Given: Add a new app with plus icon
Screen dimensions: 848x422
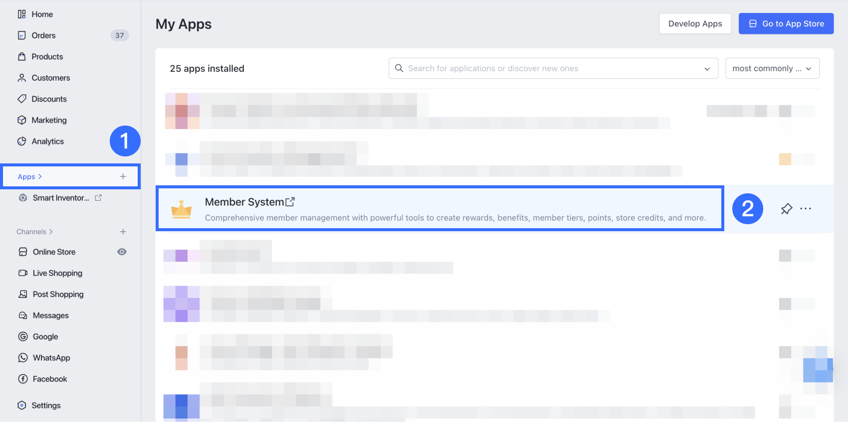Looking at the screenshot, I should (123, 176).
